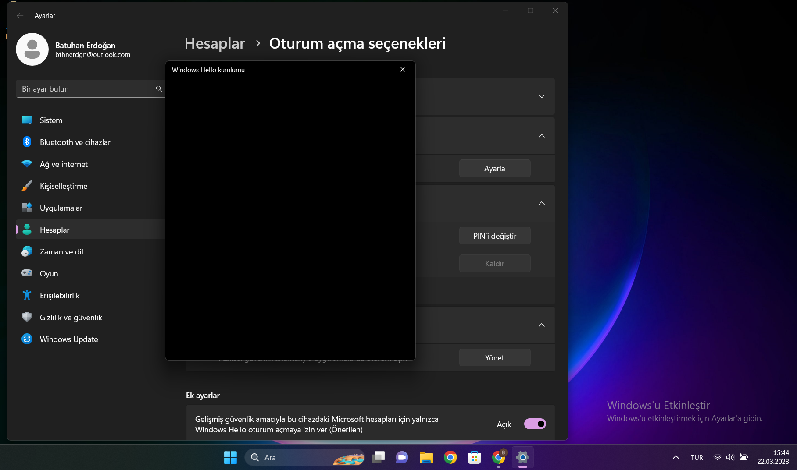Click the back arrow next to Ayarlar

[x=20, y=16]
